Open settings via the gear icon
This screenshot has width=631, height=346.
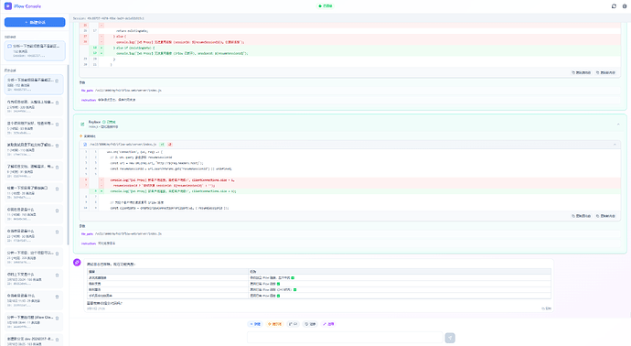click(625, 6)
